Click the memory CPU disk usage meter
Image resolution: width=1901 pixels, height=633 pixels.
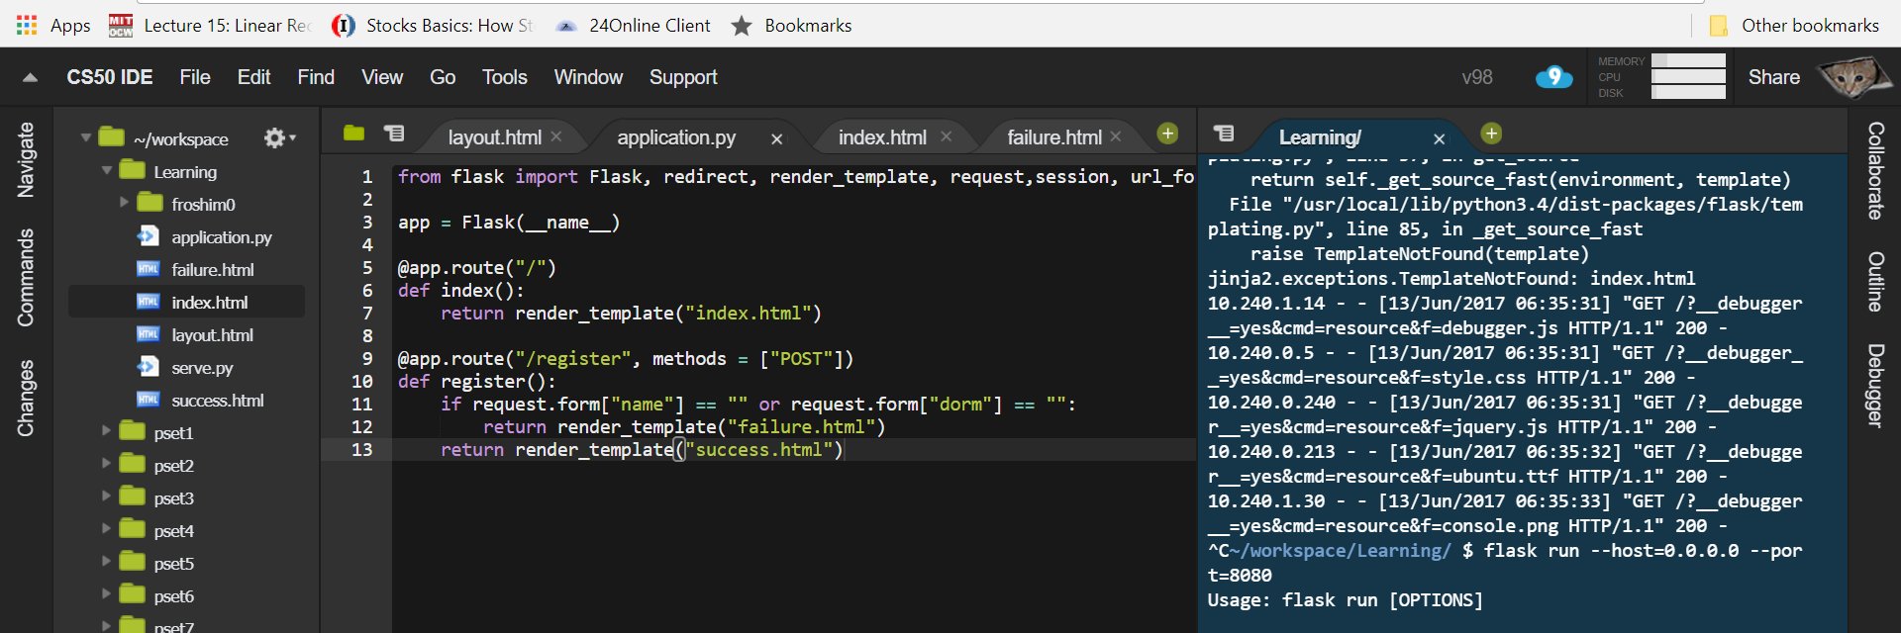[1662, 77]
